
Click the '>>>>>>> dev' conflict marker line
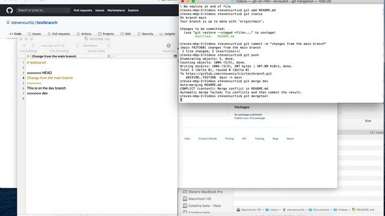[37, 94]
